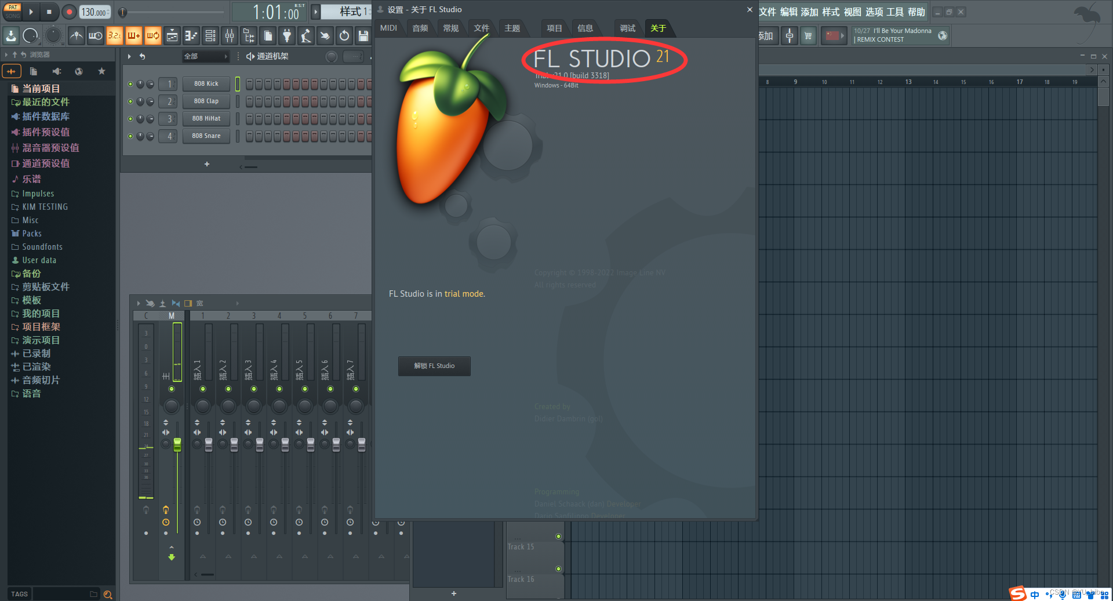Open the flag language selector
Screen dimensions: 1113x601
click(834, 36)
